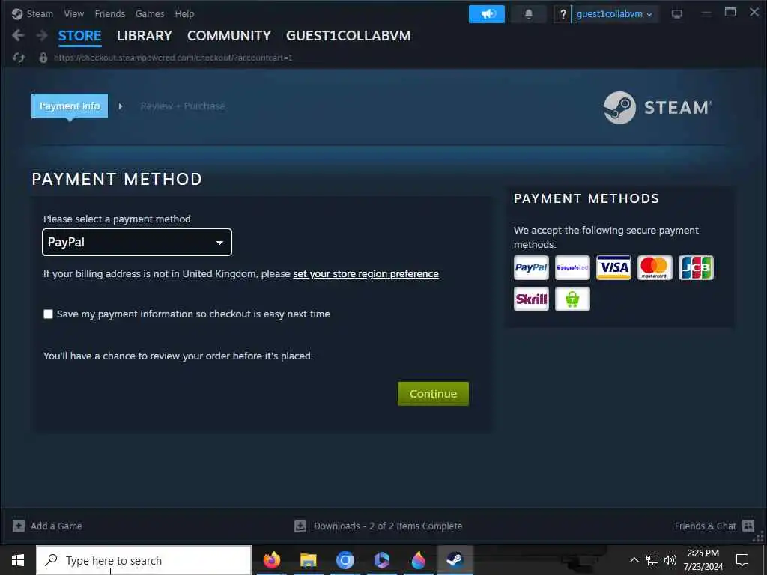This screenshot has width=767, height=575.
Task: Open the Steam menu
Action: coord(40,13)
